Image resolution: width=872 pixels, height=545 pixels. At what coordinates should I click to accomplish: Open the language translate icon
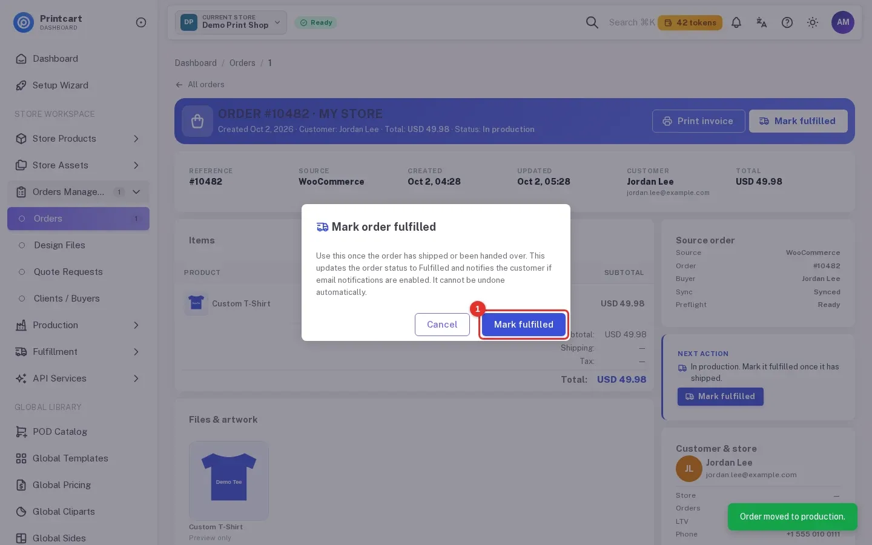click(762, 22)
